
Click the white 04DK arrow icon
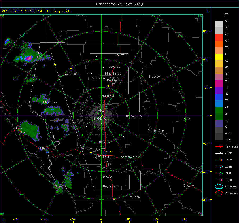pyautogui.click(x=219, y=153)
